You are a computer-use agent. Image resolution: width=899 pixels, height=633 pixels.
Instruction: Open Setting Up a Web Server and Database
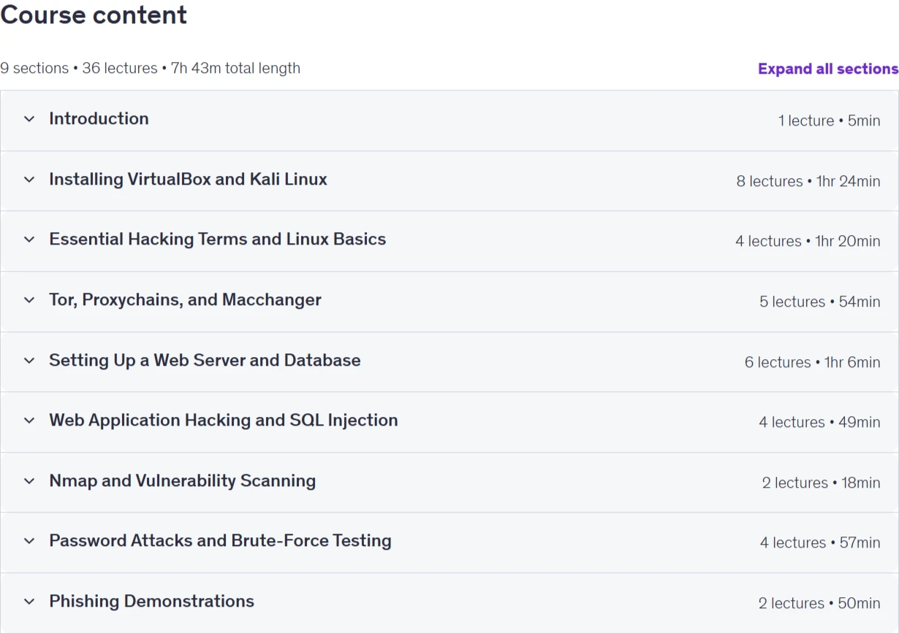coord(205,360)
